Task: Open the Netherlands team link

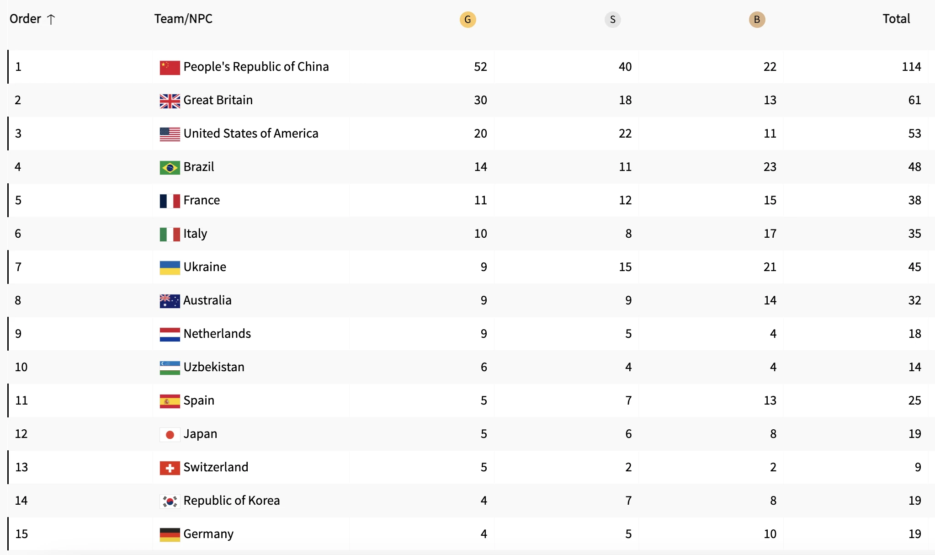Action: (217, 334)
